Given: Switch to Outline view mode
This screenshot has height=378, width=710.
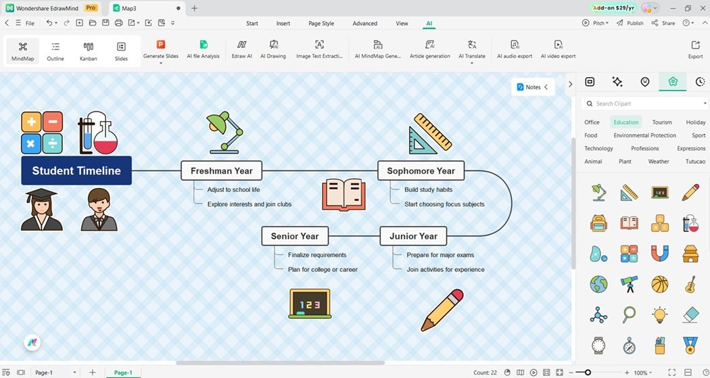Looking at the screenshot, I should coord(55,51).
